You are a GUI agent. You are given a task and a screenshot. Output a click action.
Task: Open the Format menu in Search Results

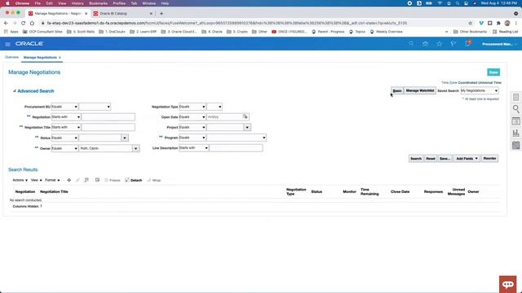coord(52,180)
